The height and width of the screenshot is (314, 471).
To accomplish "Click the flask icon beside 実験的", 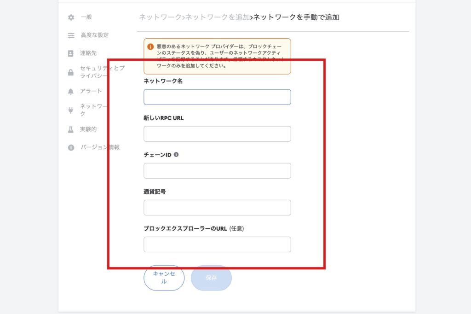I will (70, 130).
